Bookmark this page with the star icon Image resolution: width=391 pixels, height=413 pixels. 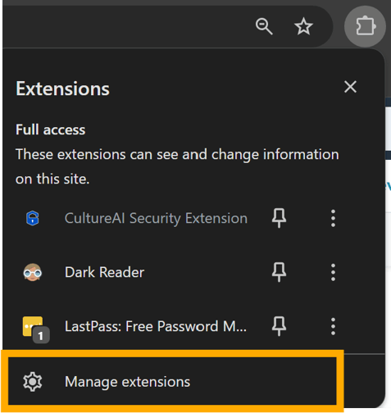(x=303, y=26)
